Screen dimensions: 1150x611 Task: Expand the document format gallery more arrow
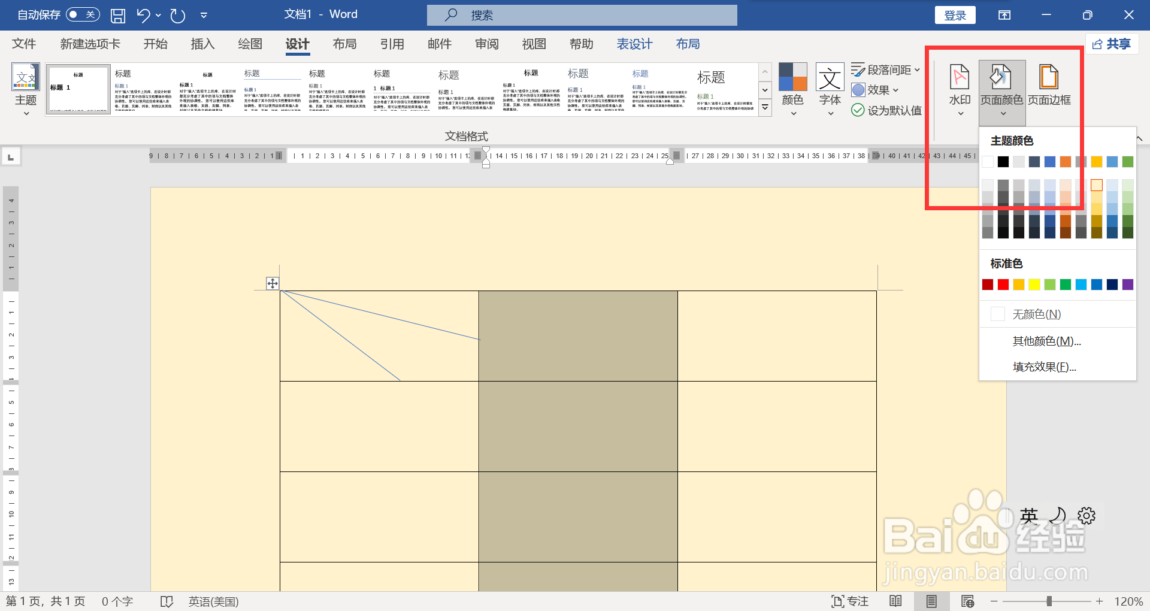click(x=765, y=108)
